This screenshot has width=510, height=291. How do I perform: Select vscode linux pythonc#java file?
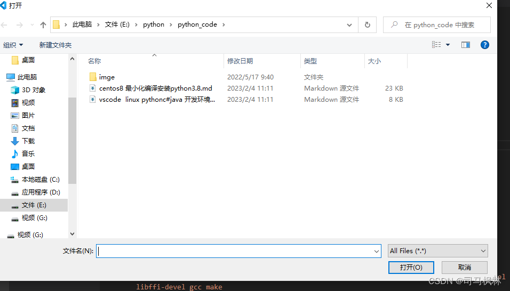157,99
